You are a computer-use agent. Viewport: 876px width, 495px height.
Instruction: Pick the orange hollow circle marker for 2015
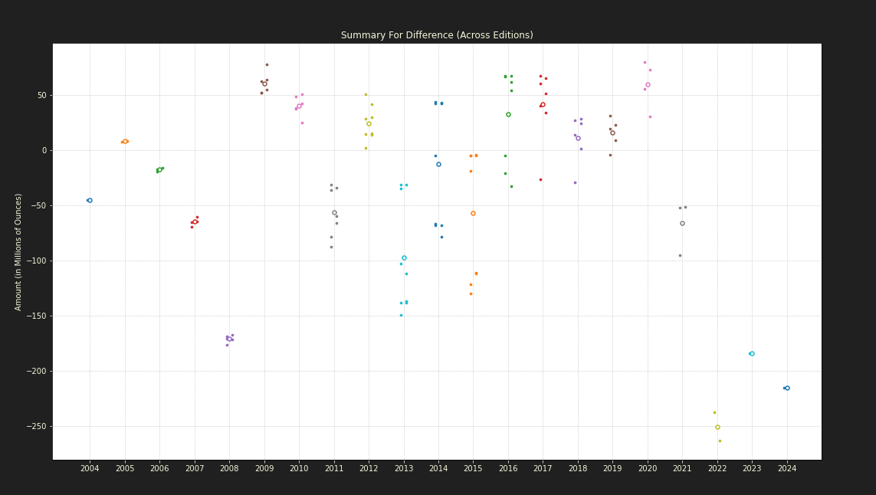tap(473, 214)
